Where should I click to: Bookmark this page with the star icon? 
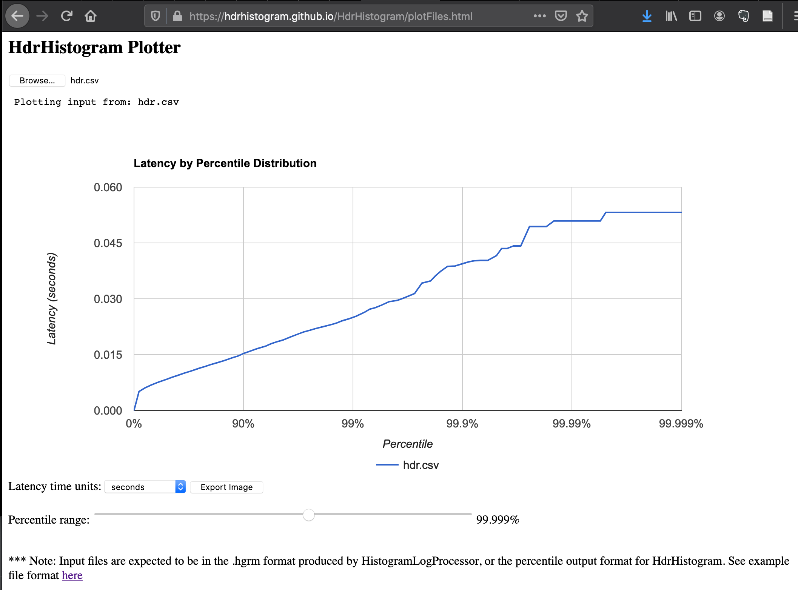point(582,16)
